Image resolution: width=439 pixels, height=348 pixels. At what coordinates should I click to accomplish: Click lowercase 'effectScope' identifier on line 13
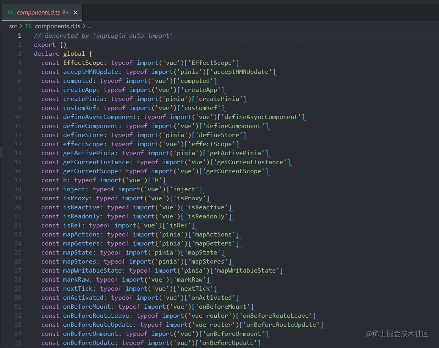[83, 144]
